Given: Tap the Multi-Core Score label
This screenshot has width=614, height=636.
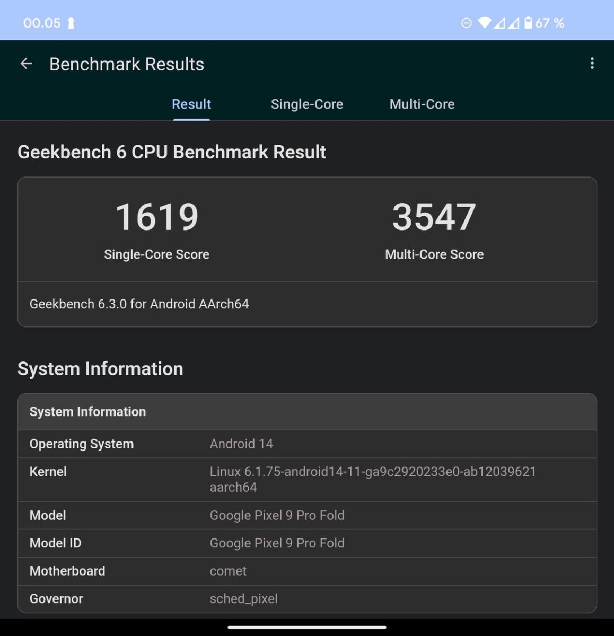Looking at the screenshot, I should click(434, 254).
